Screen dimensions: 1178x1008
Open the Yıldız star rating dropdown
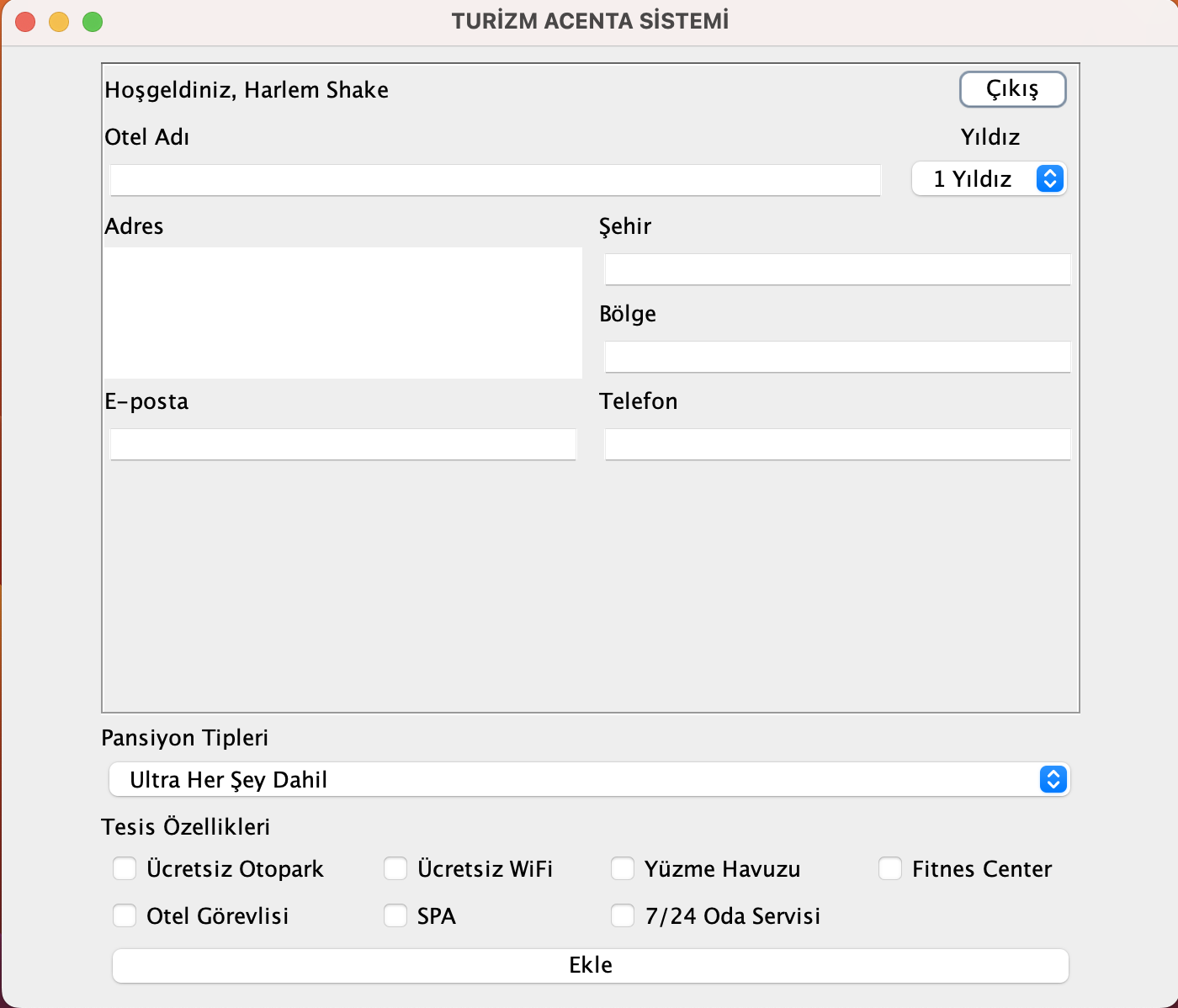989,179
